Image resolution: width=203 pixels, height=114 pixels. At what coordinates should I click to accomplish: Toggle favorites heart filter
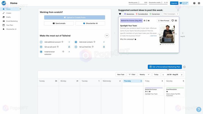click(x=120, y=14)
